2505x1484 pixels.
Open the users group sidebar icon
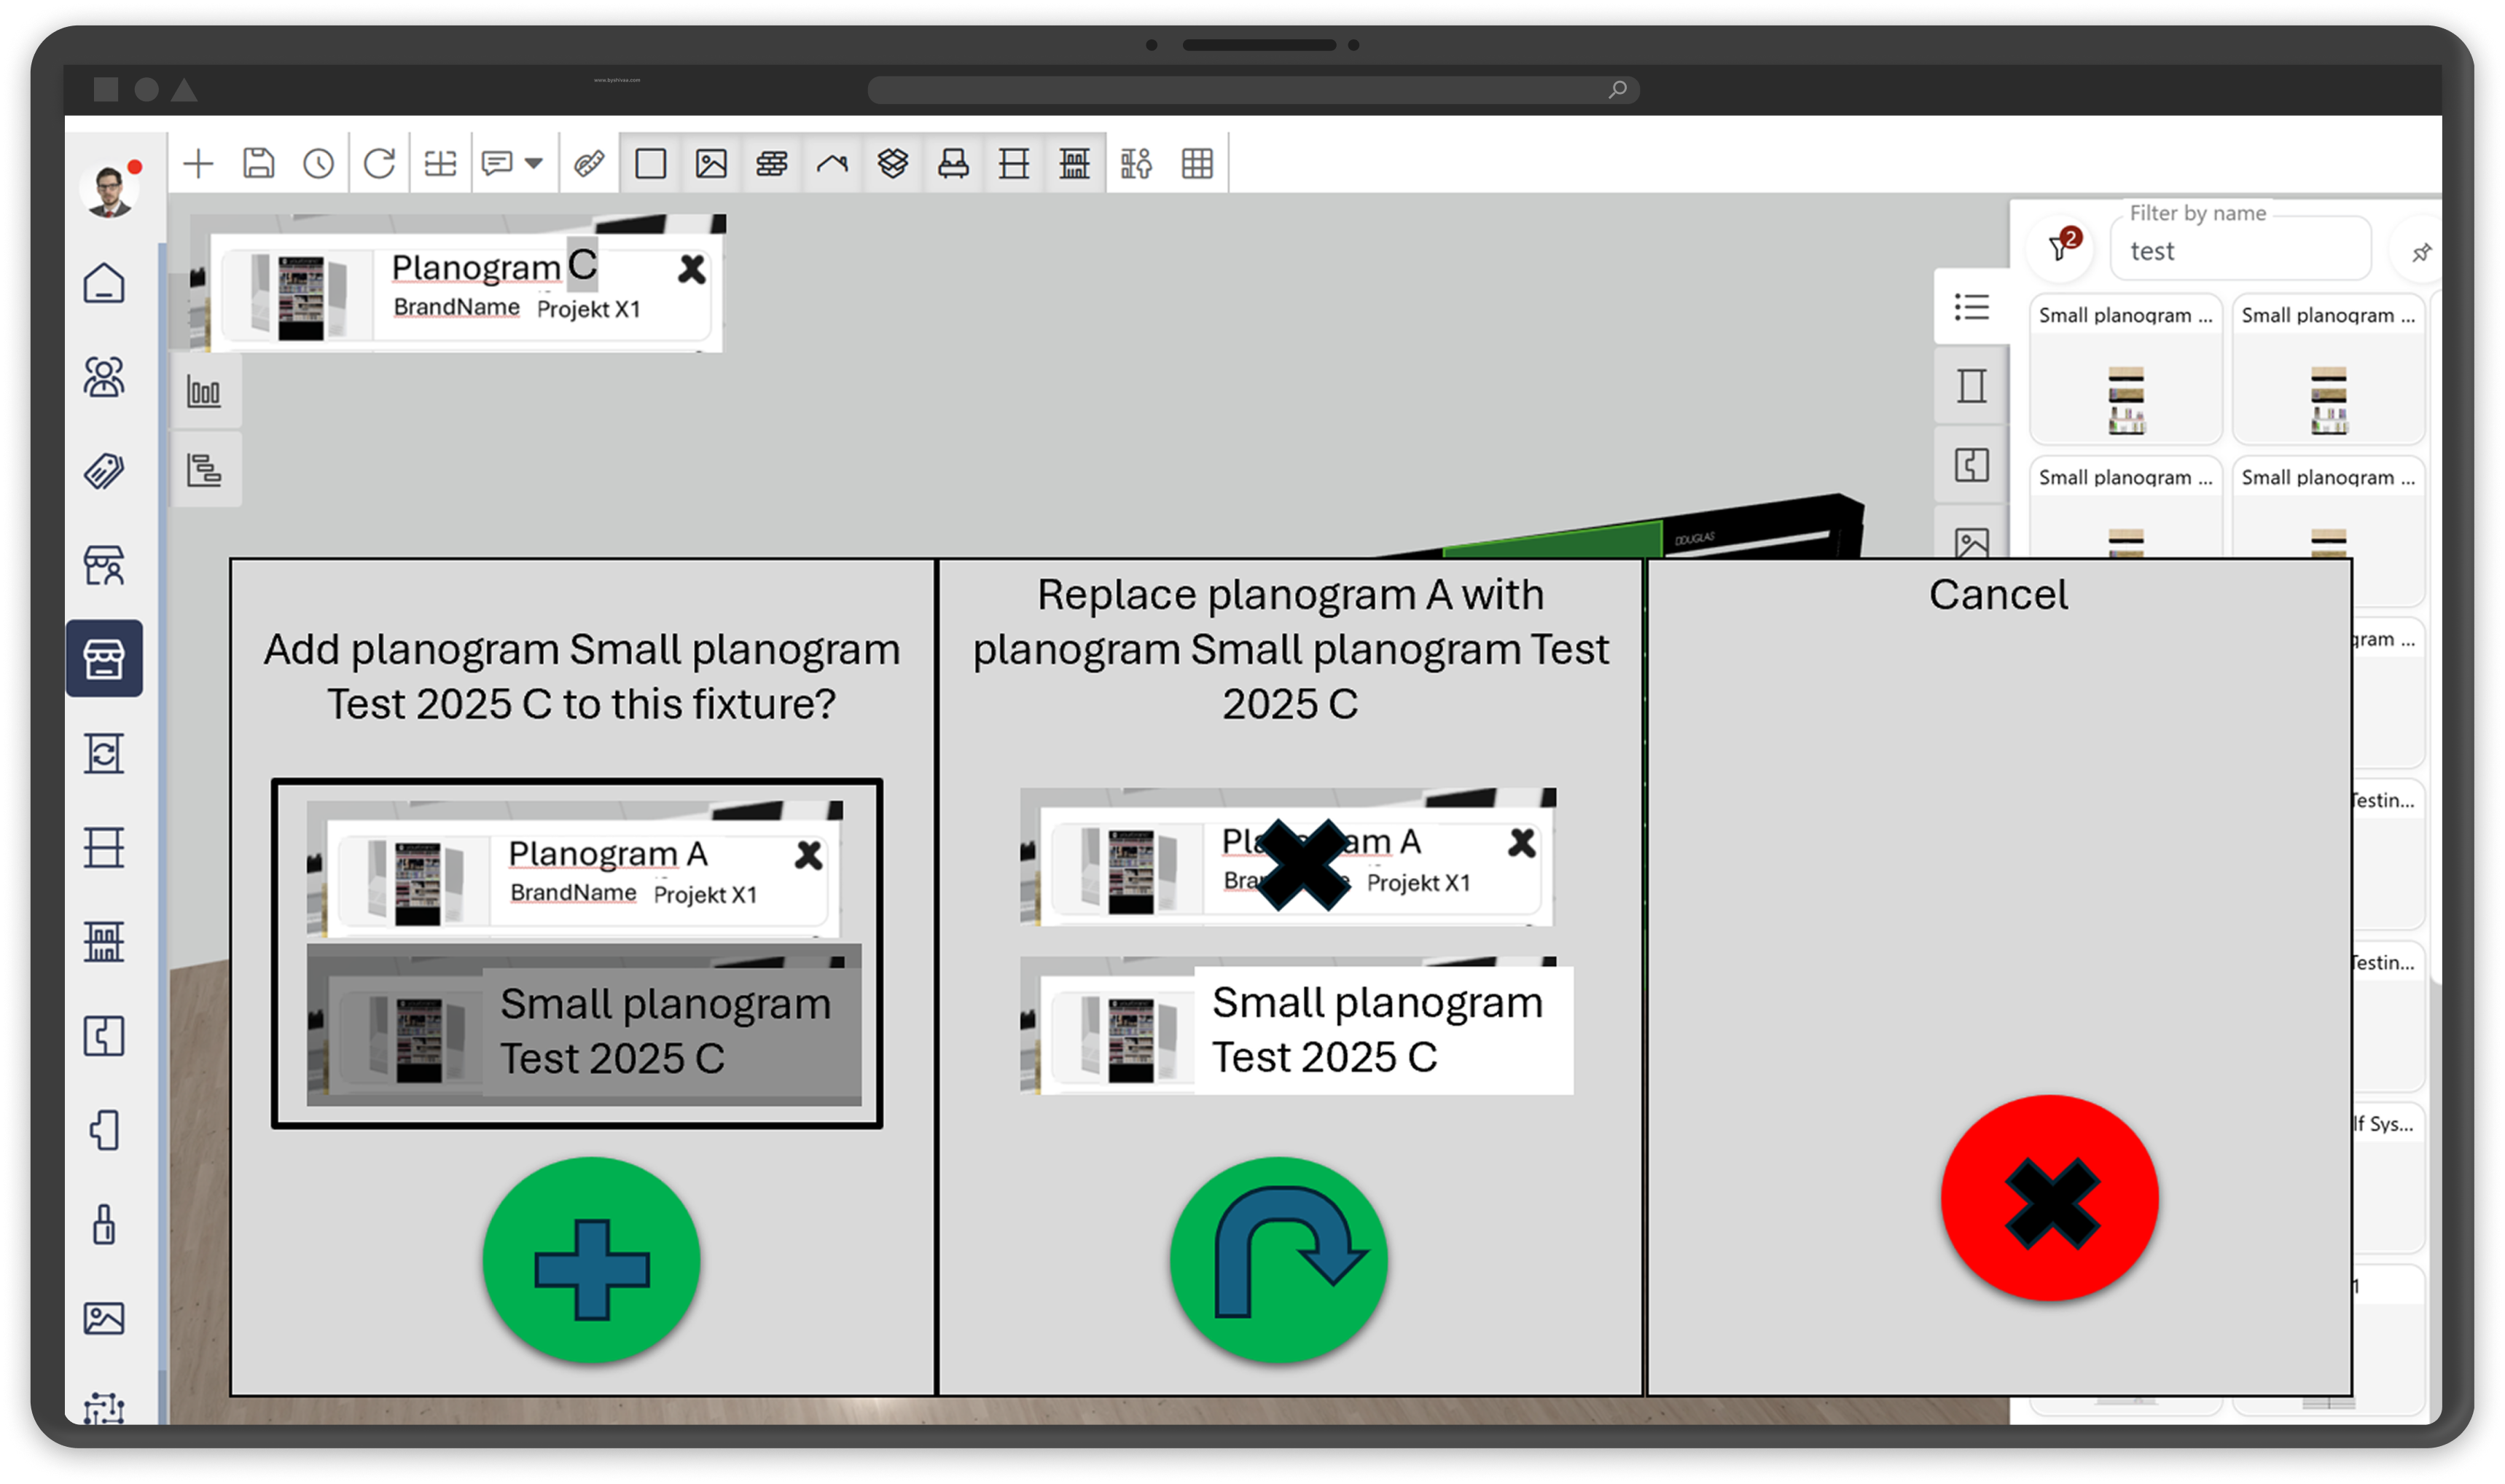coord(104,377)
